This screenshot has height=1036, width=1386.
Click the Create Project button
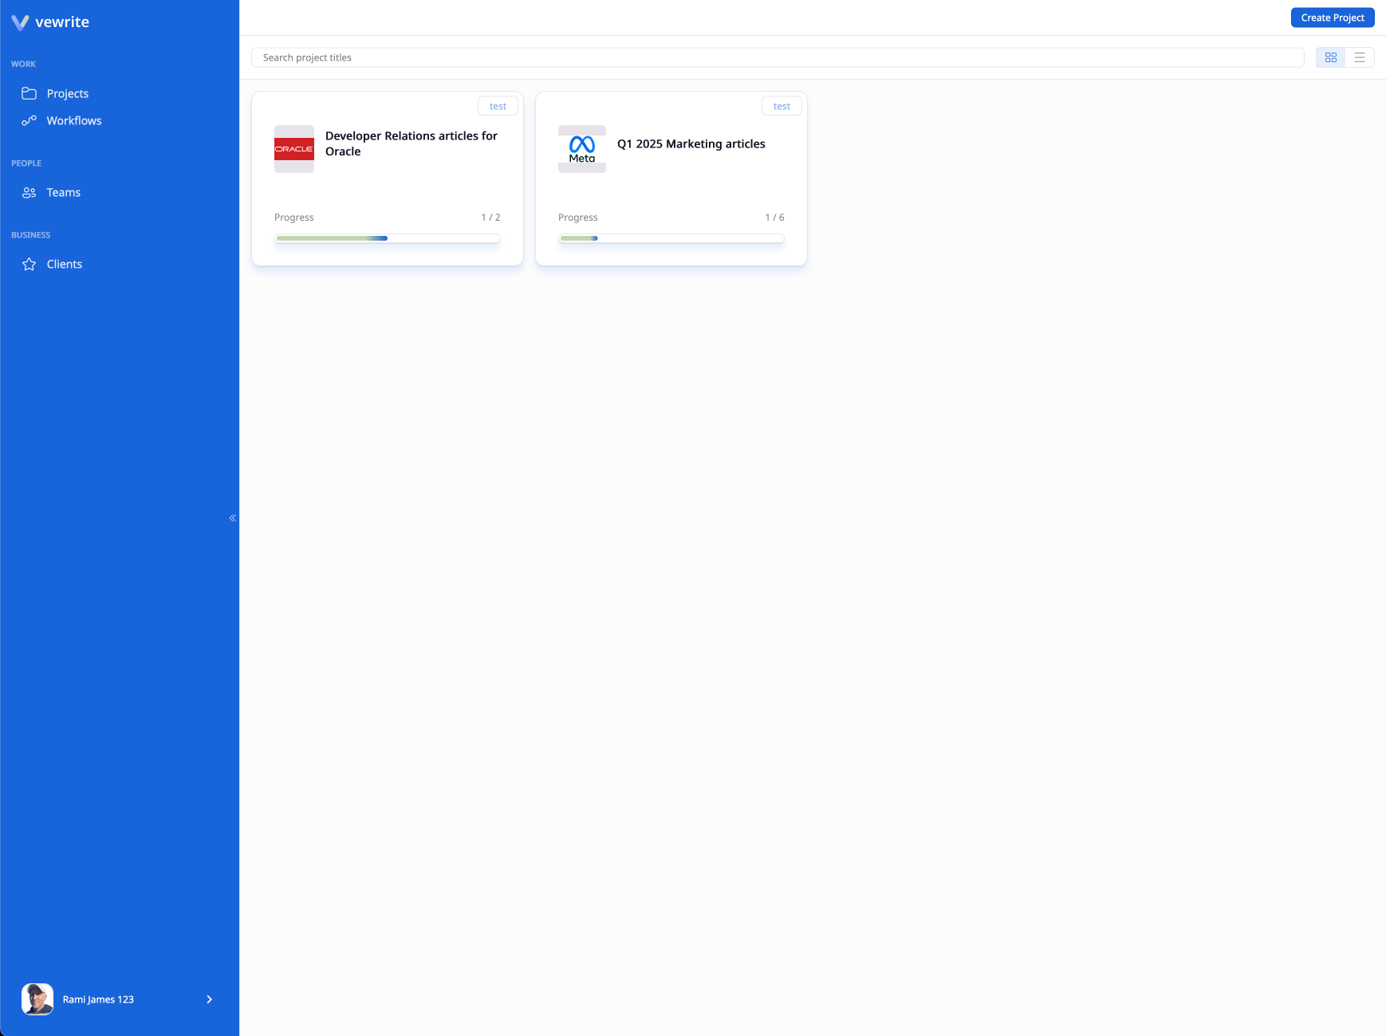1333,18
